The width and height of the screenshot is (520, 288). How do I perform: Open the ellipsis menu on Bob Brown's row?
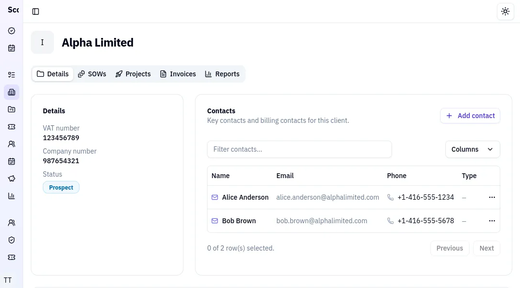492,221
